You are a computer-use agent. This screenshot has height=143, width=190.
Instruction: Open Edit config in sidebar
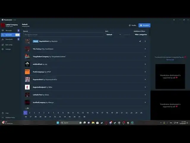coord(9,45)
